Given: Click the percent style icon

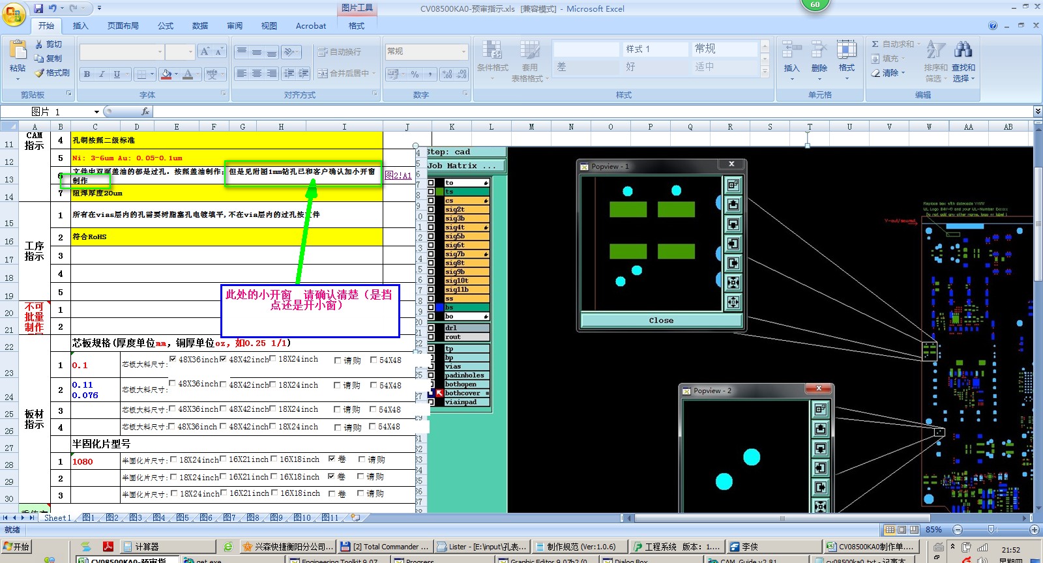Looking at the screenshot, I should coord(415,74).
